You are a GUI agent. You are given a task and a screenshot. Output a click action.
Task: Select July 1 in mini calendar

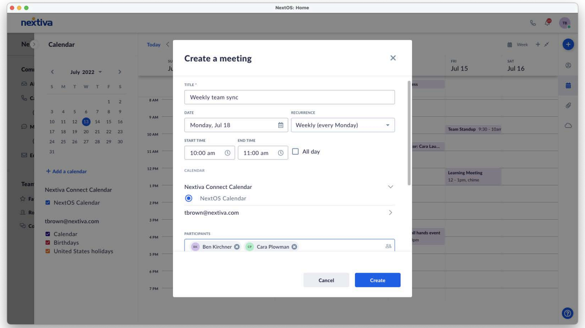tap(108, 102)
